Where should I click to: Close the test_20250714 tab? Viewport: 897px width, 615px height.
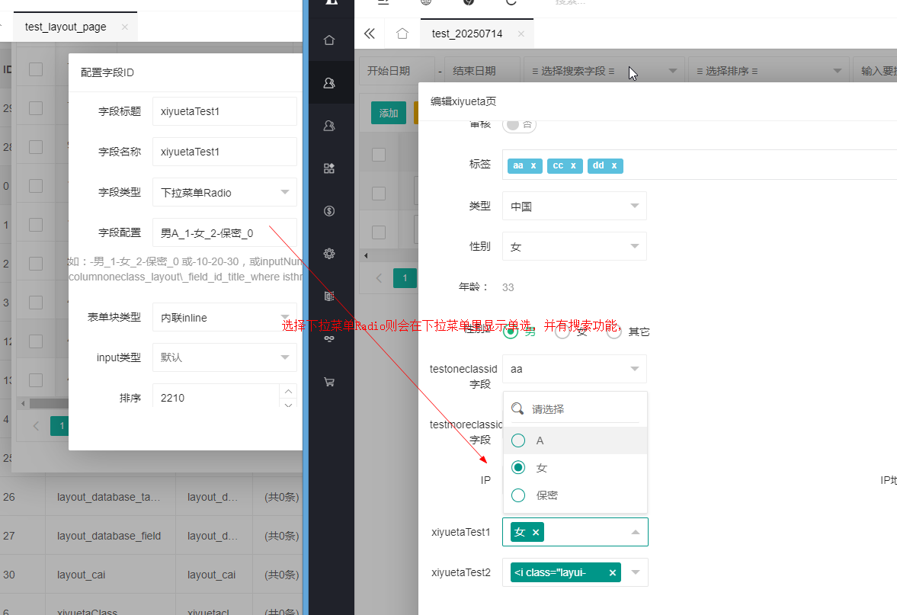[521, 34]
